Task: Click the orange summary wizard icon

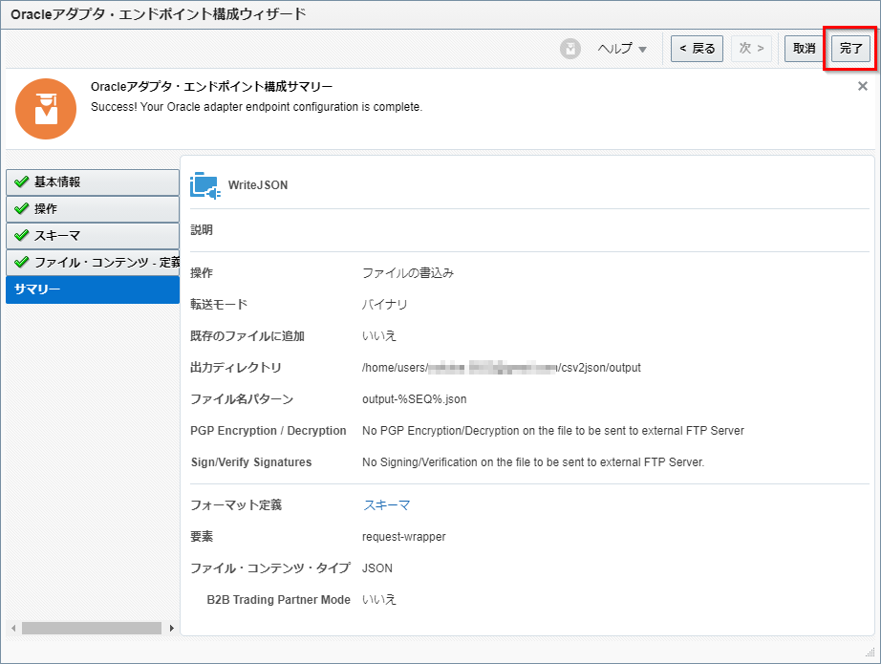Action: 46,108
